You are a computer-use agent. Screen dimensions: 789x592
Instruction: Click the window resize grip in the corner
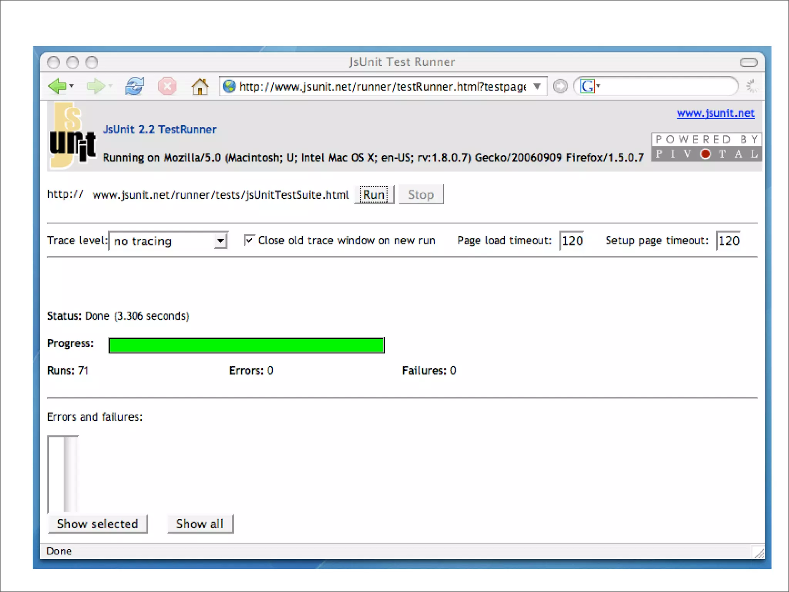click(758, 553)
